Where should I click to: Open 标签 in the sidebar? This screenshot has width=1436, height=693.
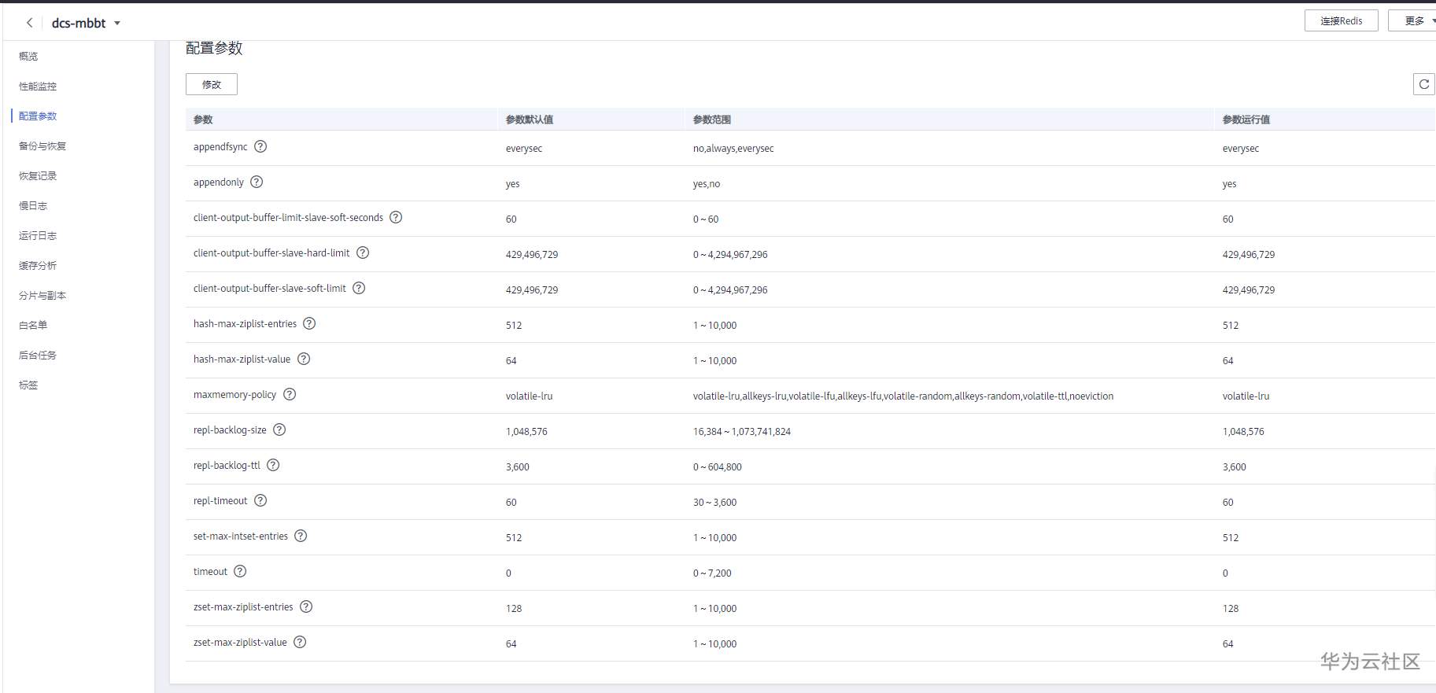pos(28,385)
